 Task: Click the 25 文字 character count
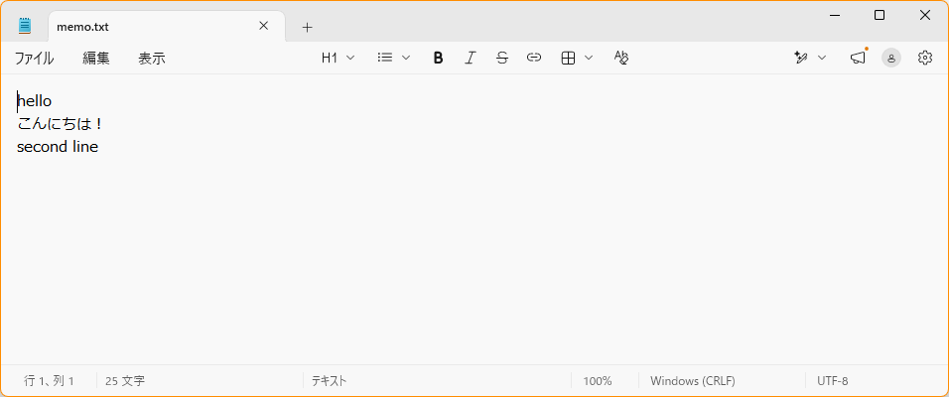coord(125,381)
